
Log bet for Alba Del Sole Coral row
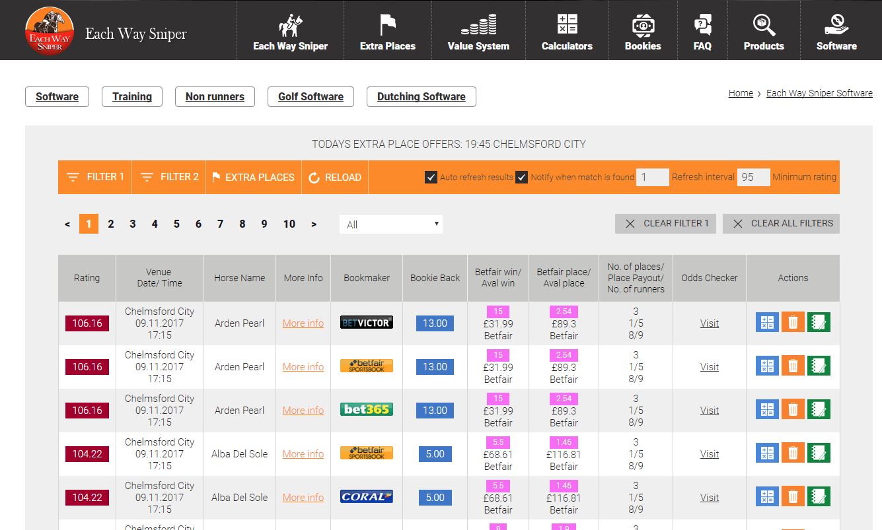pyautogui.click(x=819, y=496)
